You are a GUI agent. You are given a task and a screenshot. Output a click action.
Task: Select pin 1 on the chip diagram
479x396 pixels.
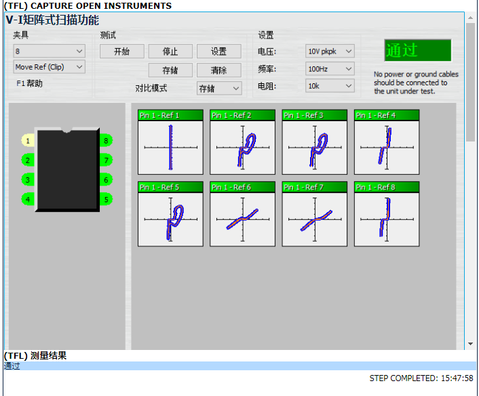28,141
